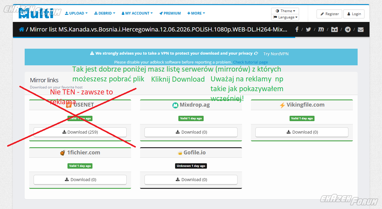
Task: Click the Gofile.io host name
Action: coord(195,153)
